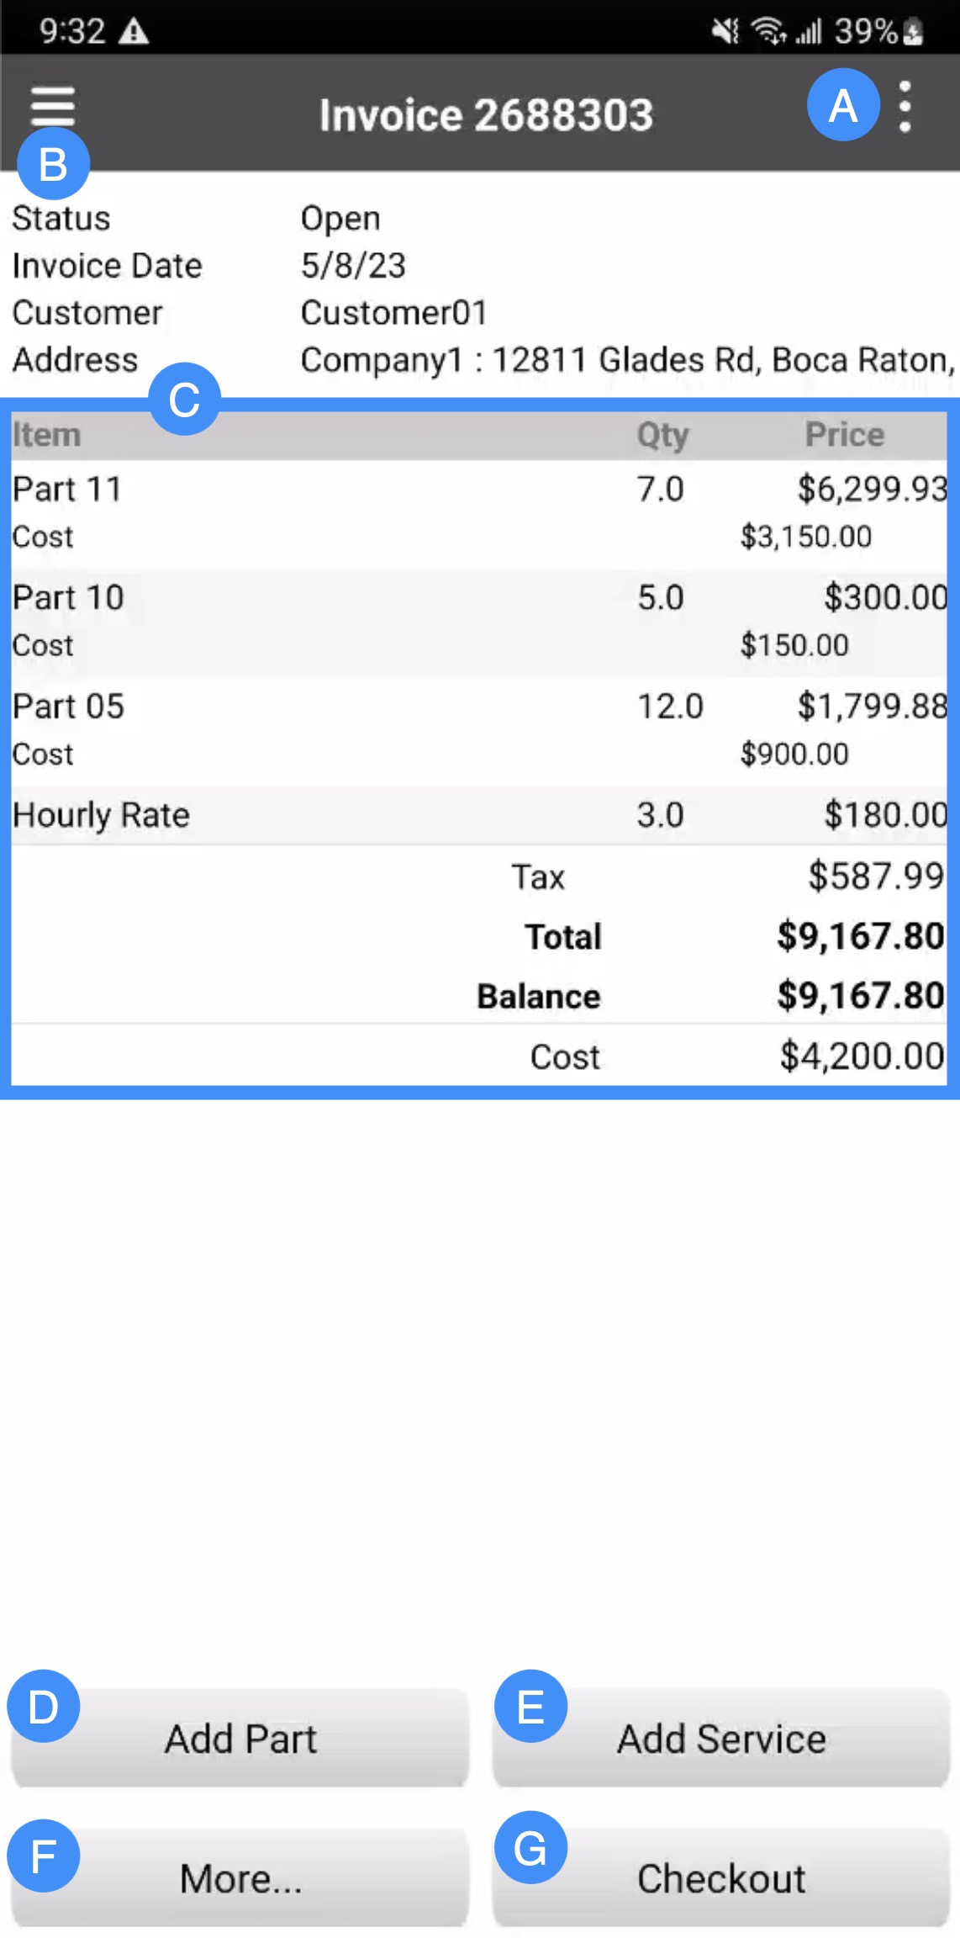Tap the Open status value

coord(340,219)
